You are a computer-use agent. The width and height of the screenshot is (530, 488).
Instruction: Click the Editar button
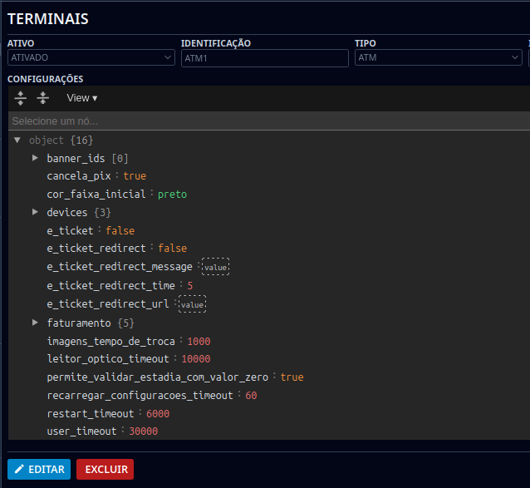[x=39, y=470]
